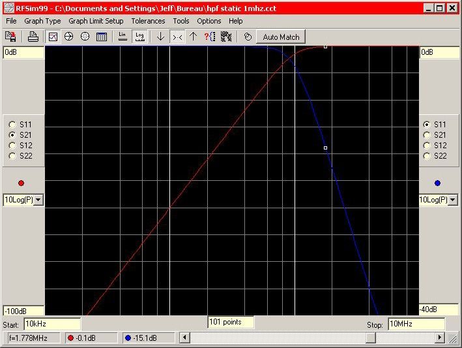Click the blue trace color dot

pyautogui.click(x=437, y=183)
